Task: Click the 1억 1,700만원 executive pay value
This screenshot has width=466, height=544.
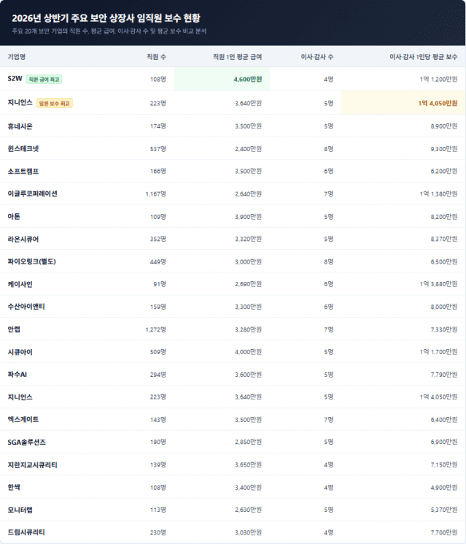Action: [x=438, y=352]
